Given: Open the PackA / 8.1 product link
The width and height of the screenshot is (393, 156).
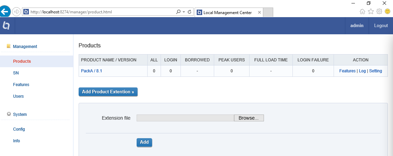Looking at the screenshot, I should [91, 71].
